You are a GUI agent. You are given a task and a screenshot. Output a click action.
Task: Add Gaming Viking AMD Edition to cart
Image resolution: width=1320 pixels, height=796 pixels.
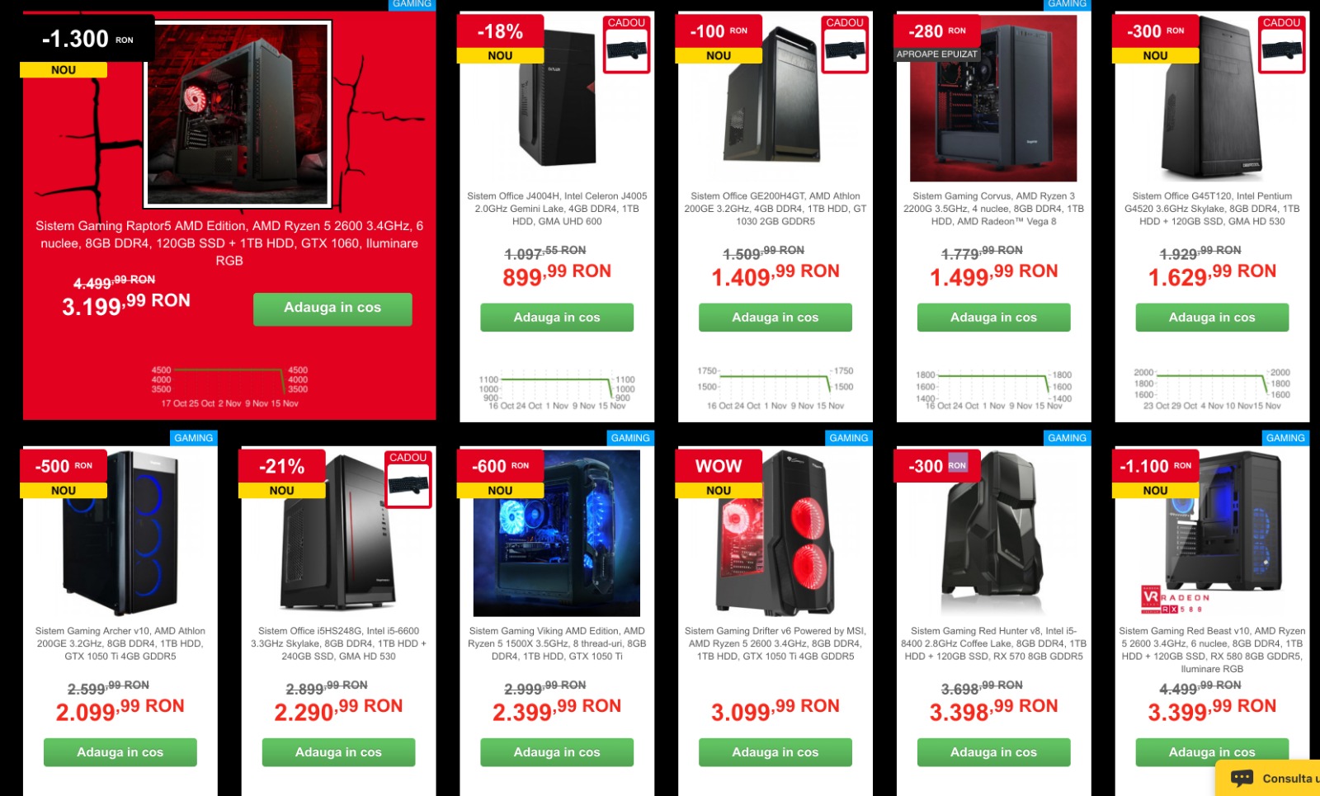(x=557, y=752)
